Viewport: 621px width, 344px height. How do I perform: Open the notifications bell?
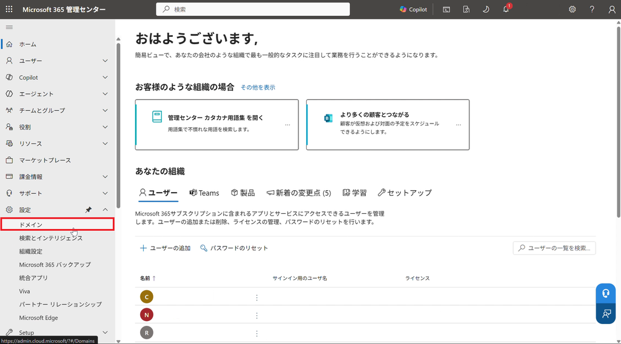(x=506, y=10)
